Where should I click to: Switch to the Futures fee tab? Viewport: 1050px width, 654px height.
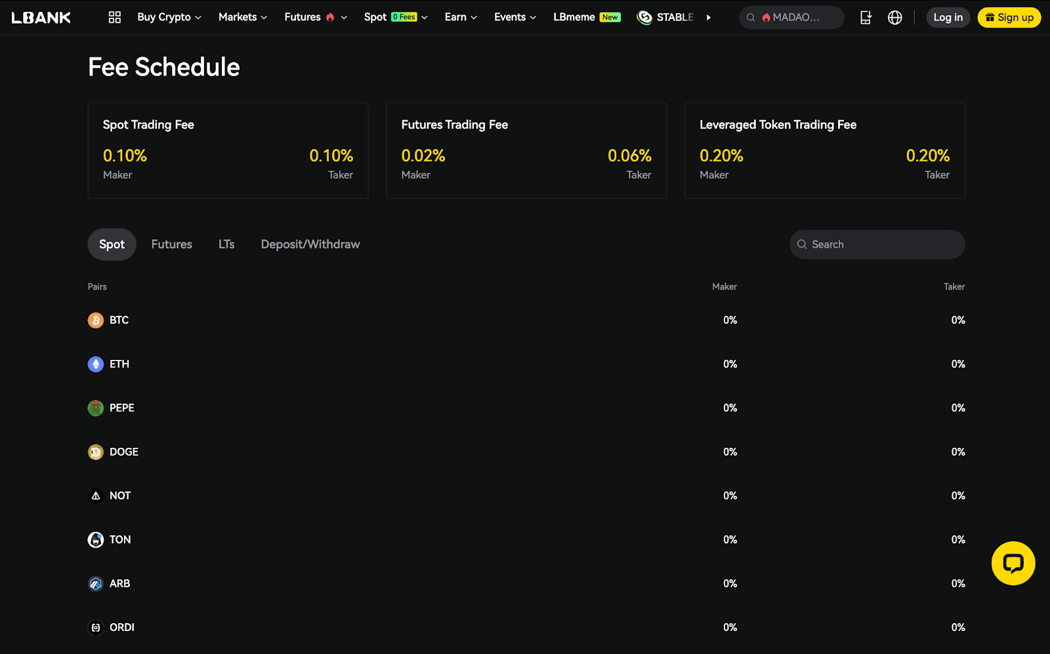pos(172,244)
